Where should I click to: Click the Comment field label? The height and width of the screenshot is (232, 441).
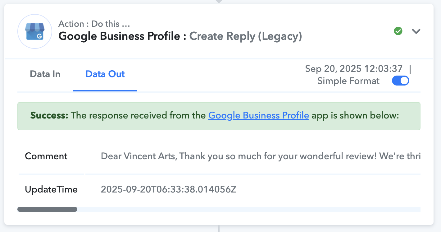[46, 156]
